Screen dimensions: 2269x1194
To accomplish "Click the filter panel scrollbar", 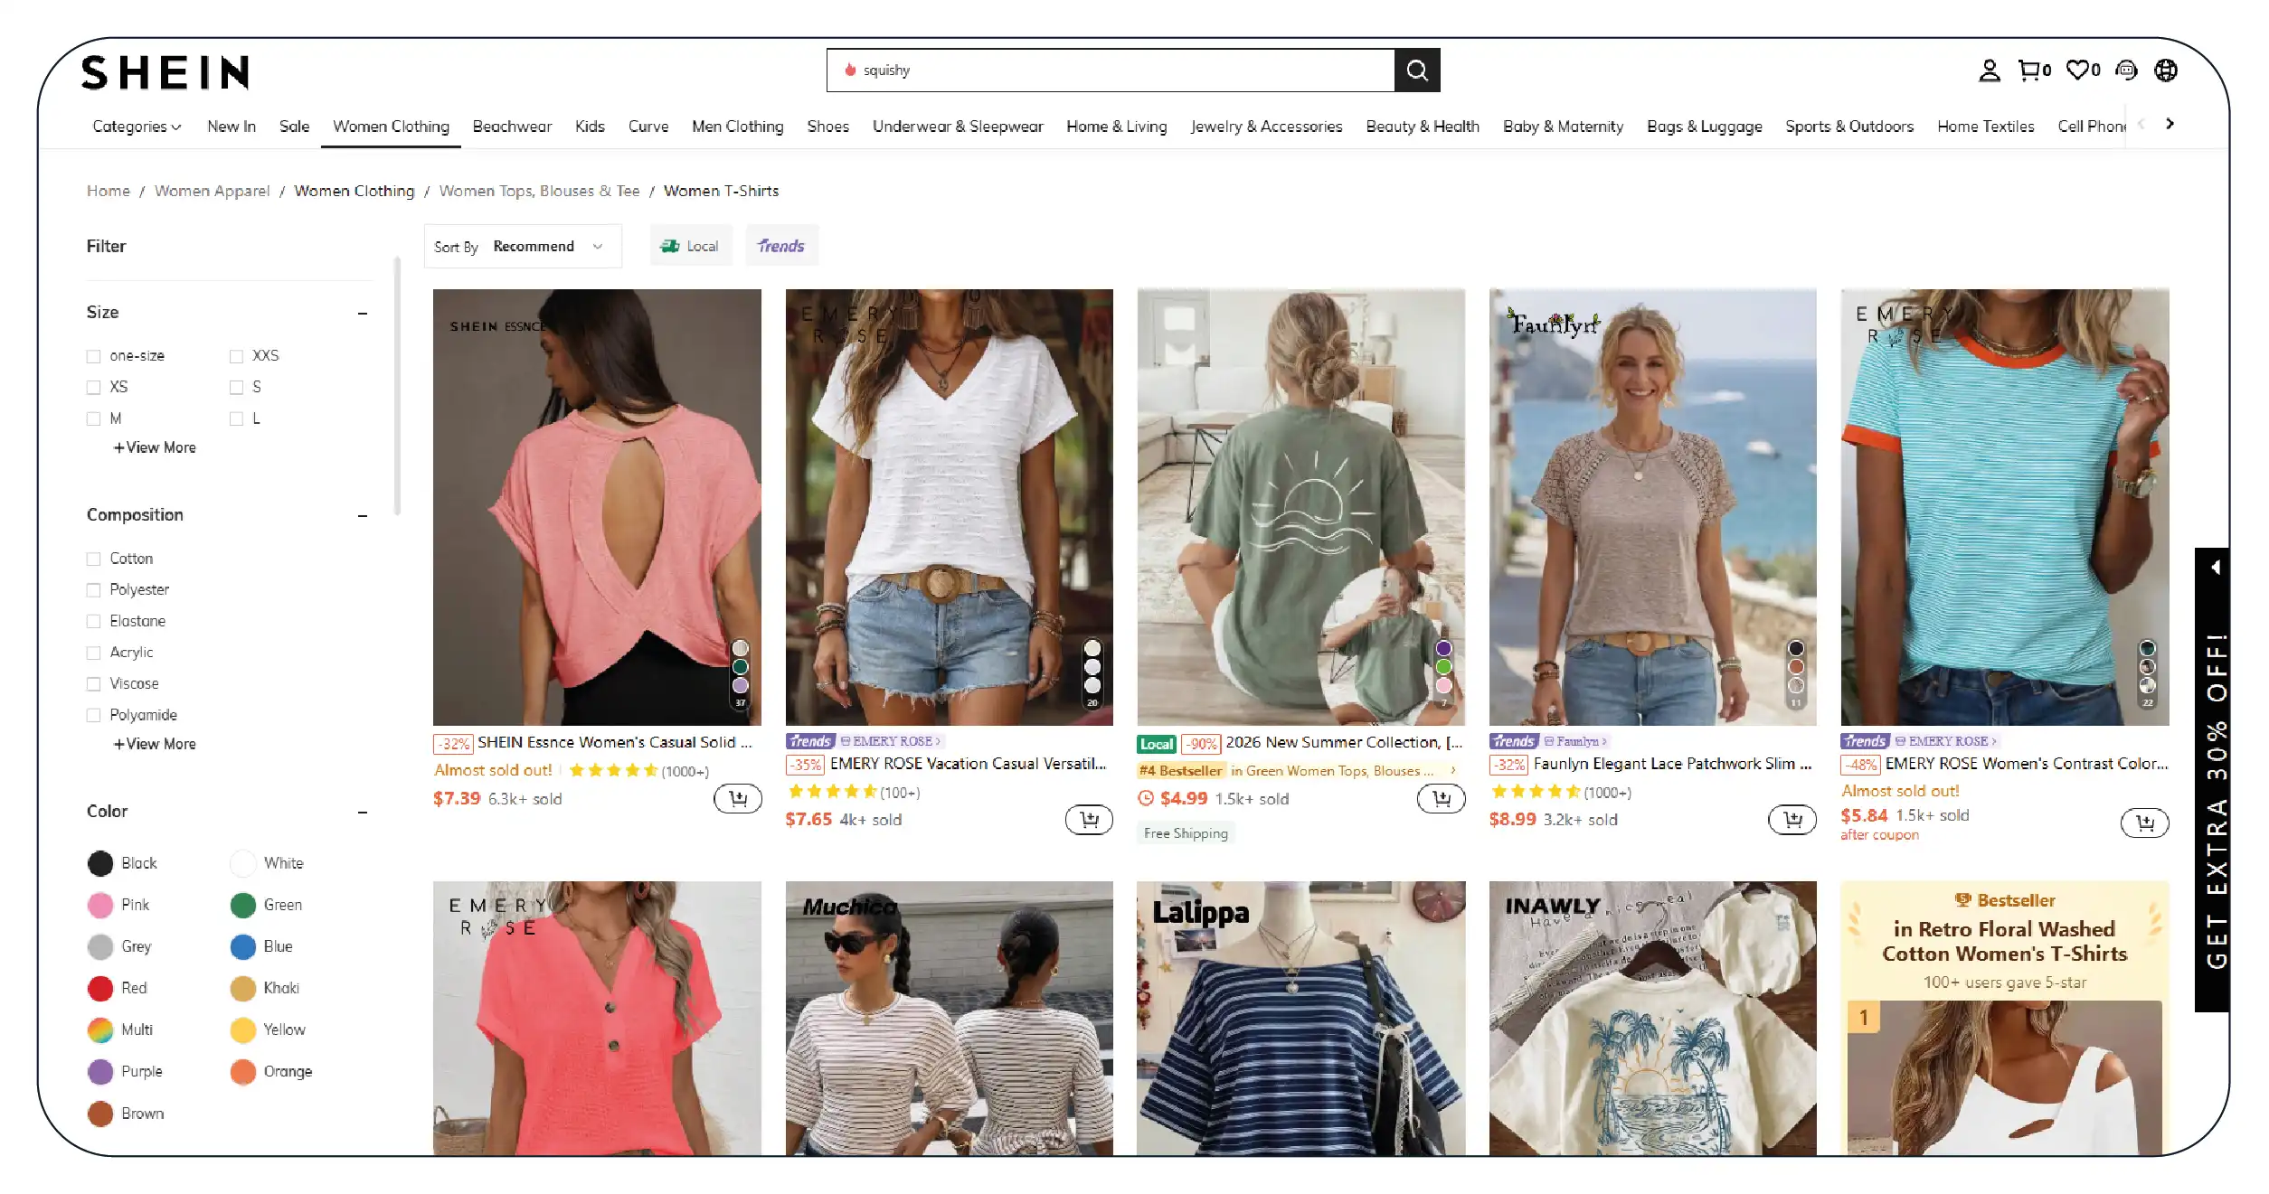I will point(396,386).
